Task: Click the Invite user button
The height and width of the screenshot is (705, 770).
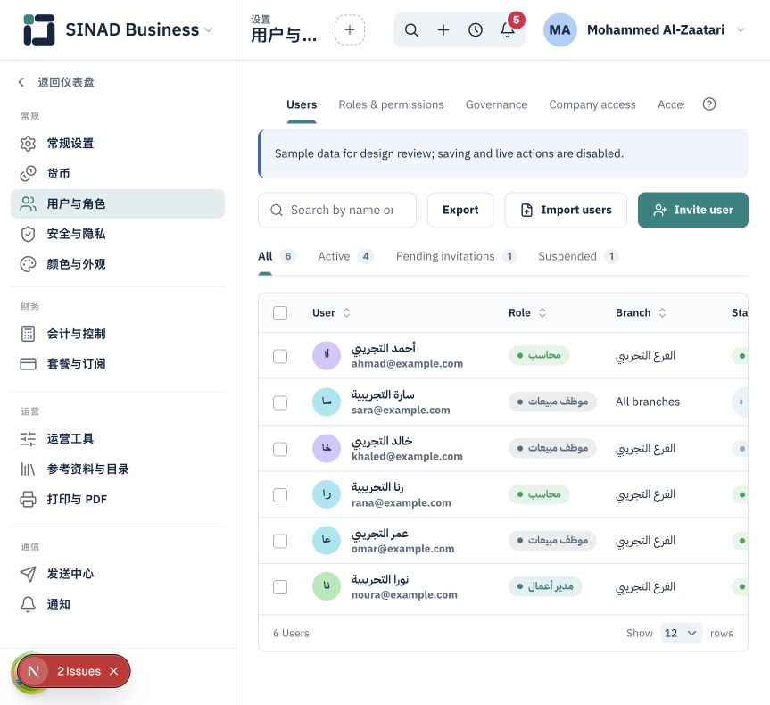Action: [693, 211]
